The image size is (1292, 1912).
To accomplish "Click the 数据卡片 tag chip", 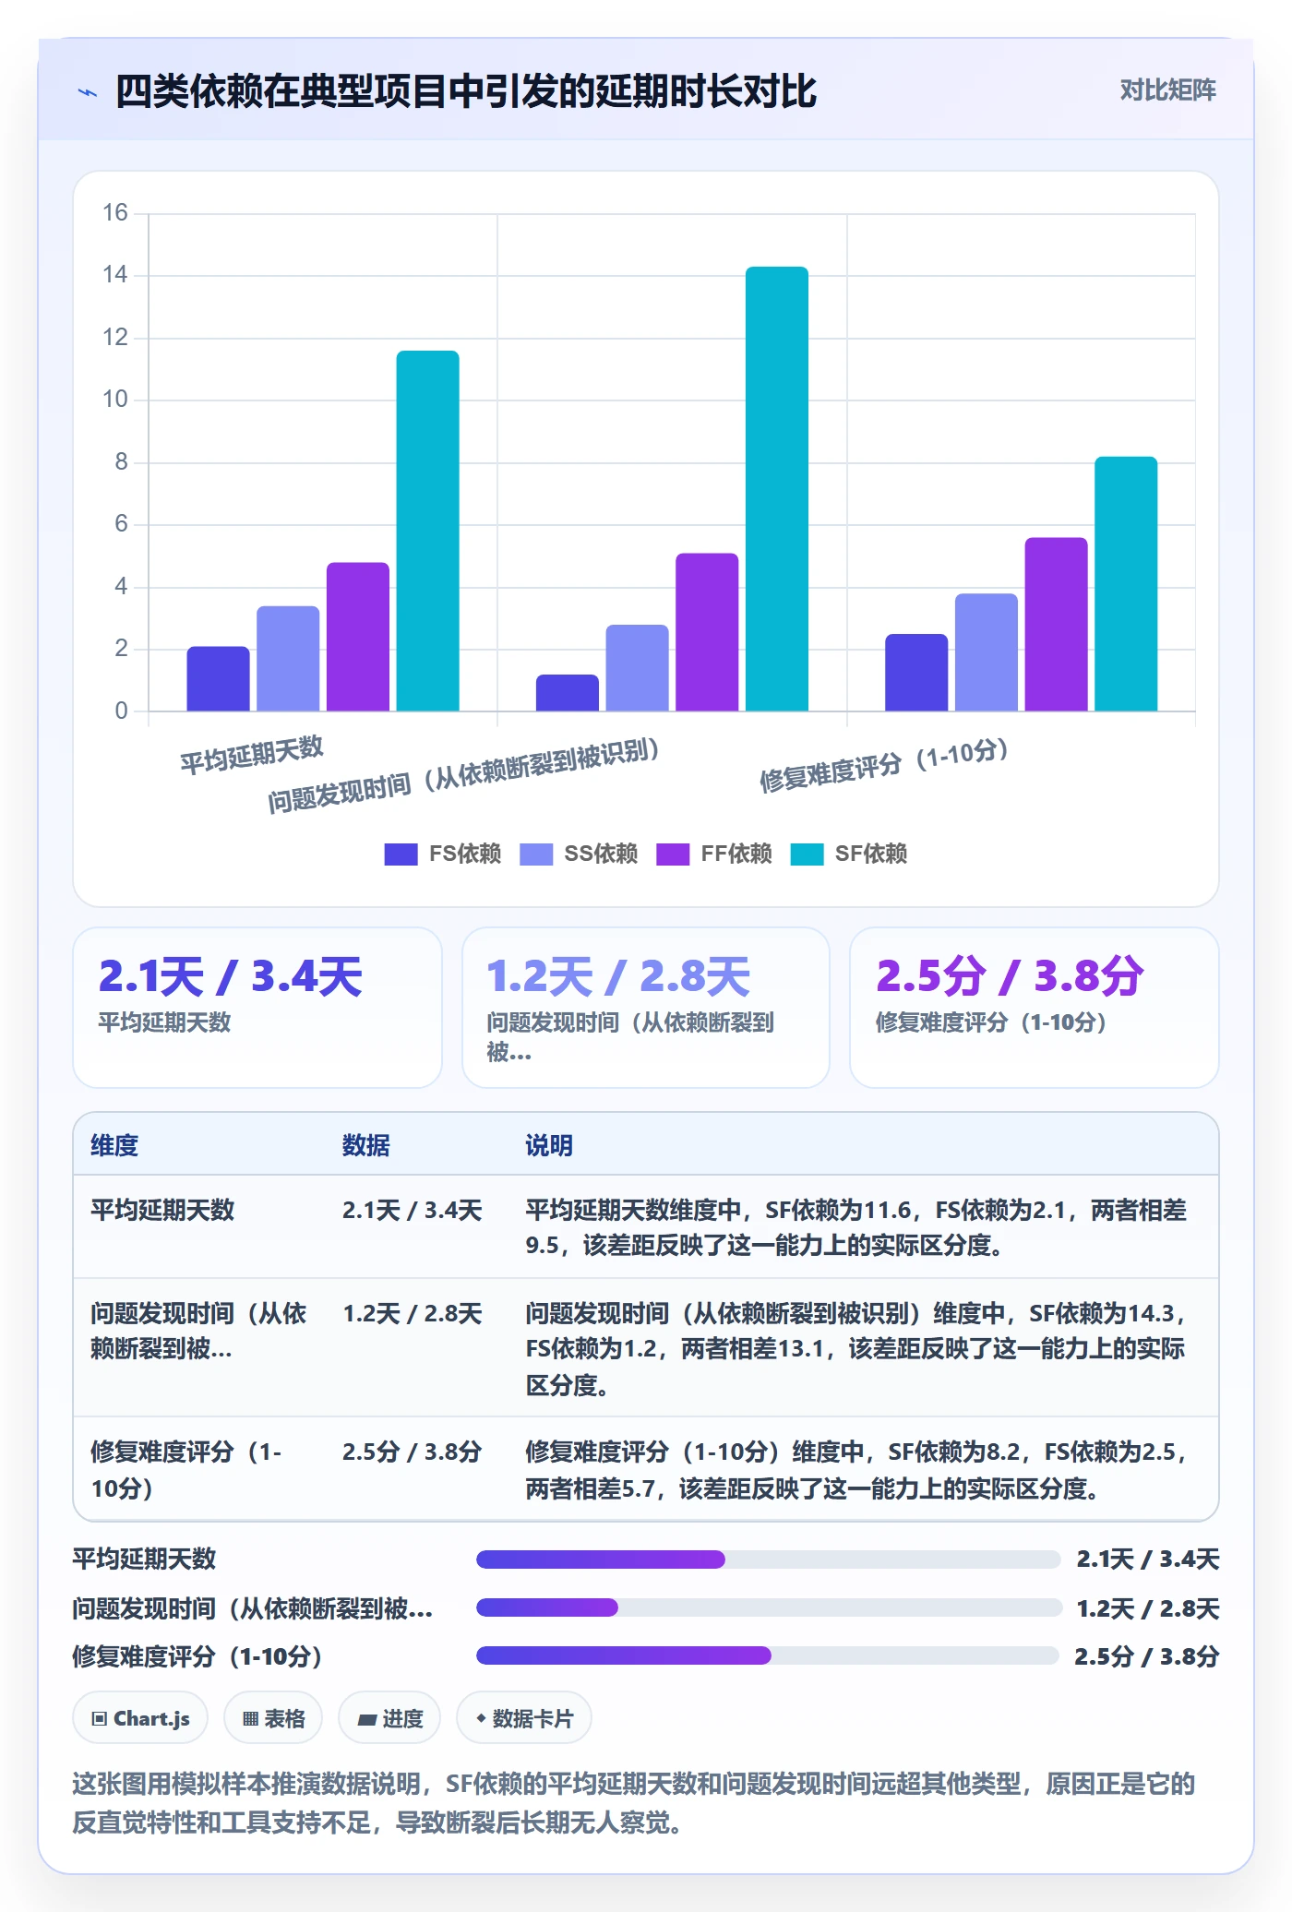I will [524, 1718].
